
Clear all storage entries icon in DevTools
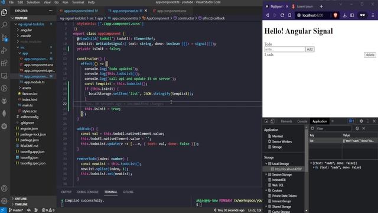pos(357,128)
